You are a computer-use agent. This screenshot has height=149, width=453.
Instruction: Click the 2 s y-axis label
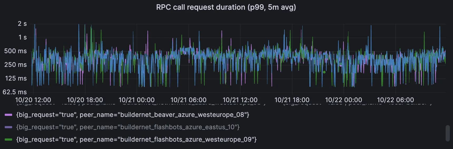(x=22, y=24)
